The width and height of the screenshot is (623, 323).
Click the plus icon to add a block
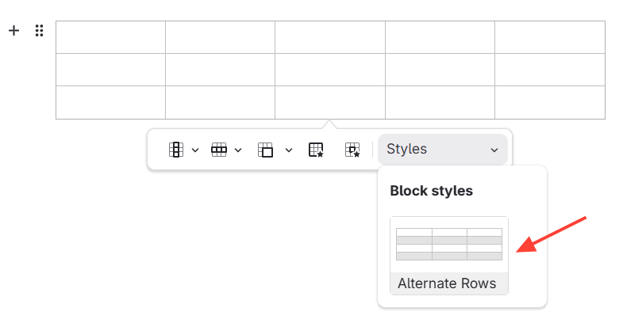[13, 31]
